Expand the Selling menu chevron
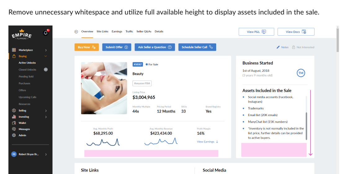This screenshot has width=348, height=174. [46, 111]
